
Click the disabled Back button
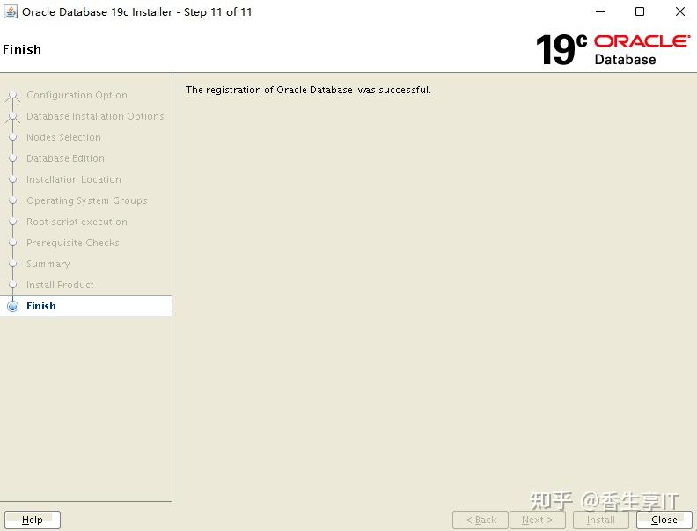pos(481,520)
